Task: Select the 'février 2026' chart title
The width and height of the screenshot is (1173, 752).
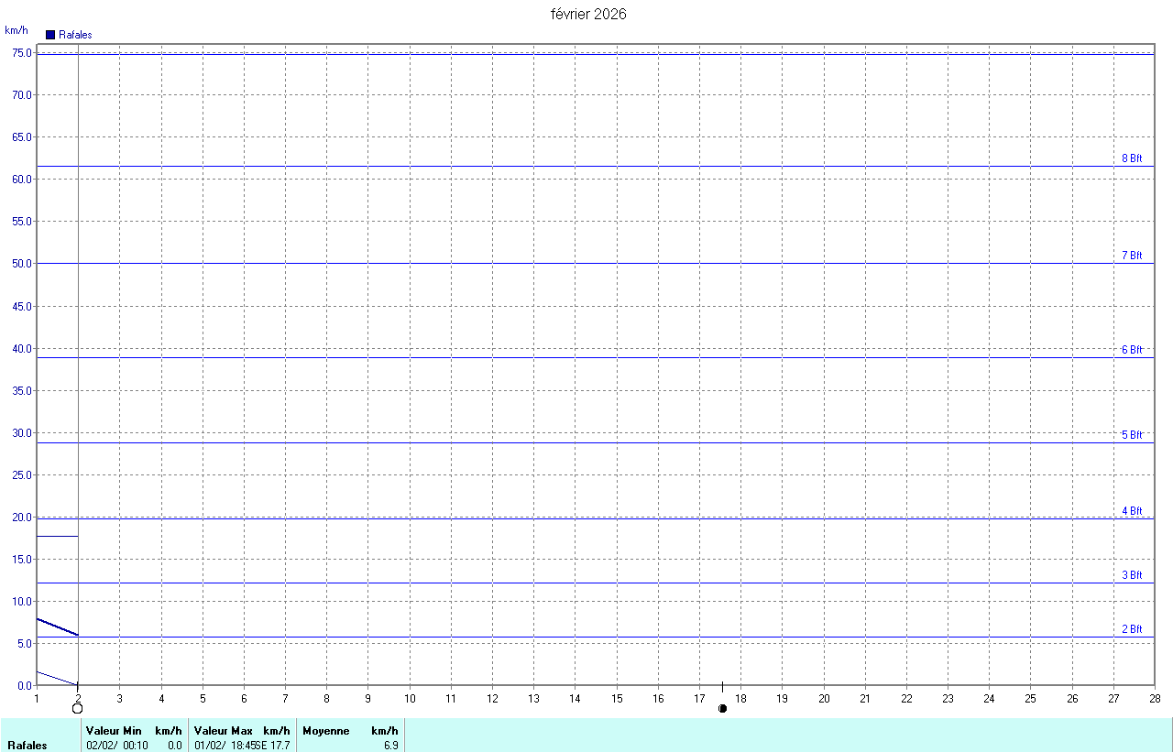Action: 588,14
